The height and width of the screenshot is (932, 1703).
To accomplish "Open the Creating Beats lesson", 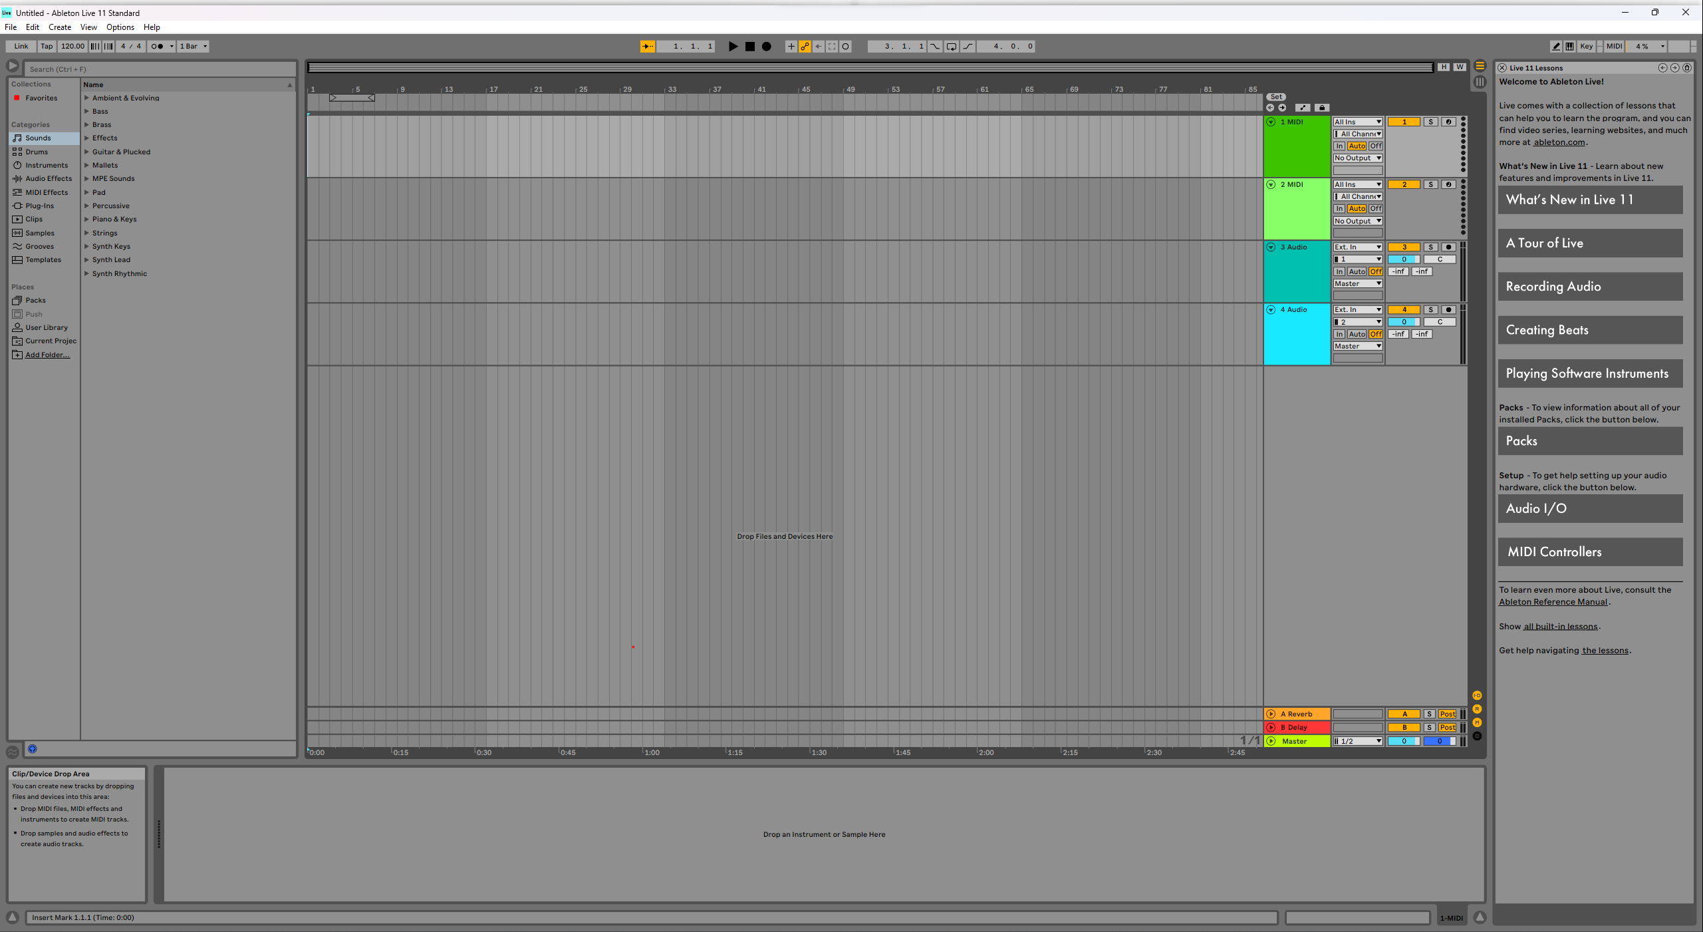I will (1590, 330).
